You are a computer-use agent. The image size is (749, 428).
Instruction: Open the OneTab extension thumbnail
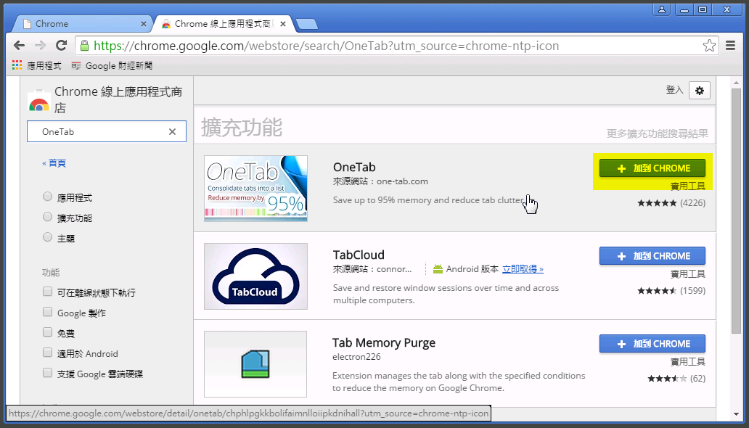tap(256, 189)
